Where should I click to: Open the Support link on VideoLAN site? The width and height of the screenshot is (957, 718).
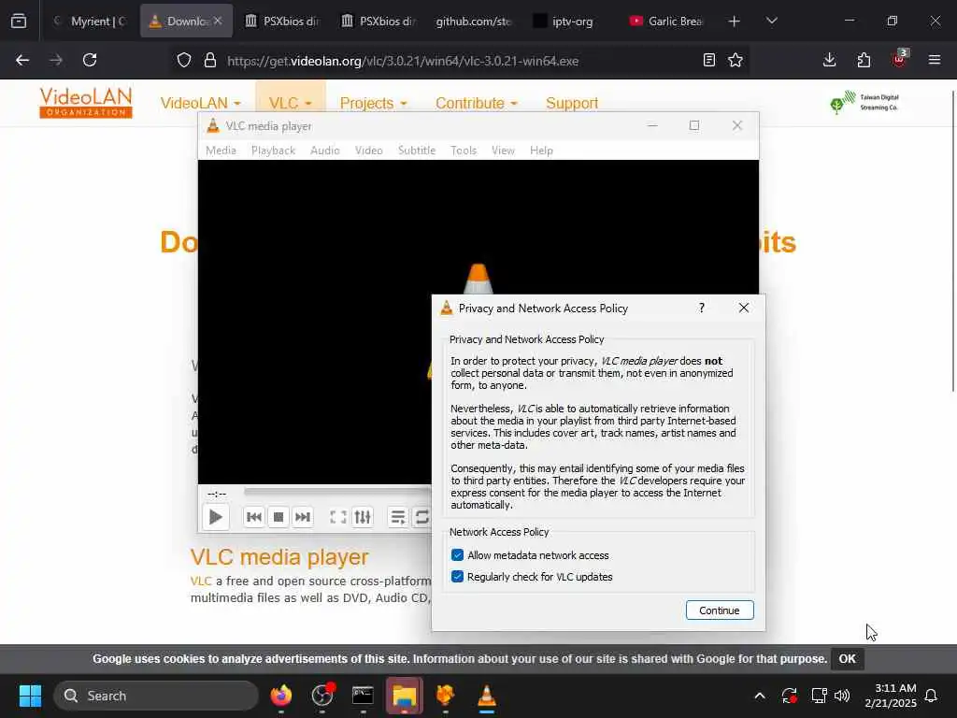click(572, 103)
